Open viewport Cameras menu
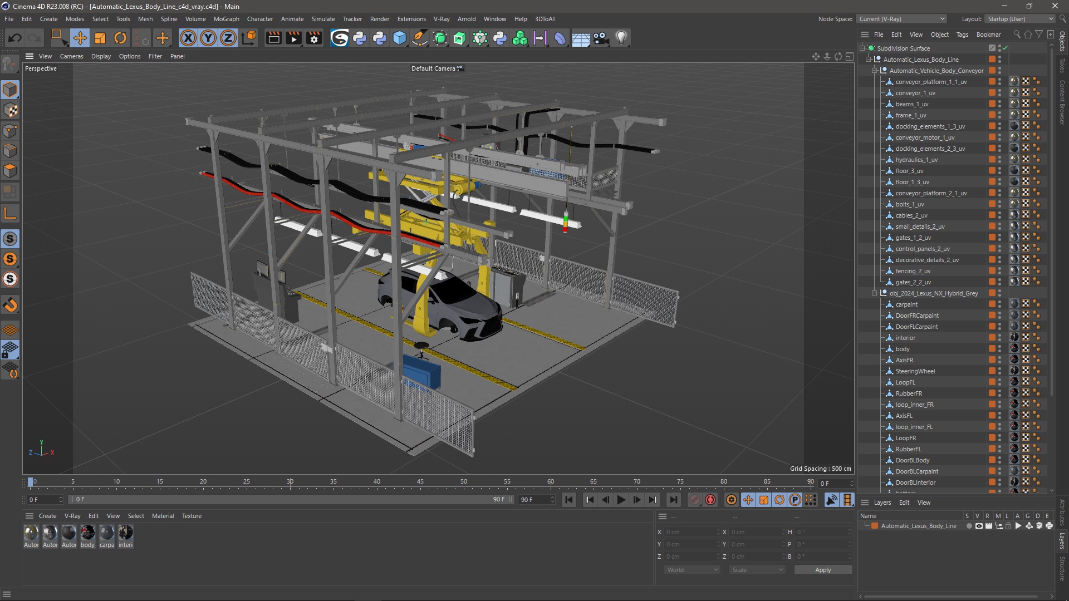1069x601 pixels. [x=71, y=56]
